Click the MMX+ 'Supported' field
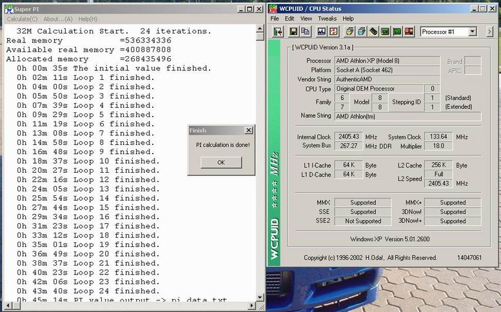Image resolution: width=501 pixels, height=312 pixels. [453, 202]
